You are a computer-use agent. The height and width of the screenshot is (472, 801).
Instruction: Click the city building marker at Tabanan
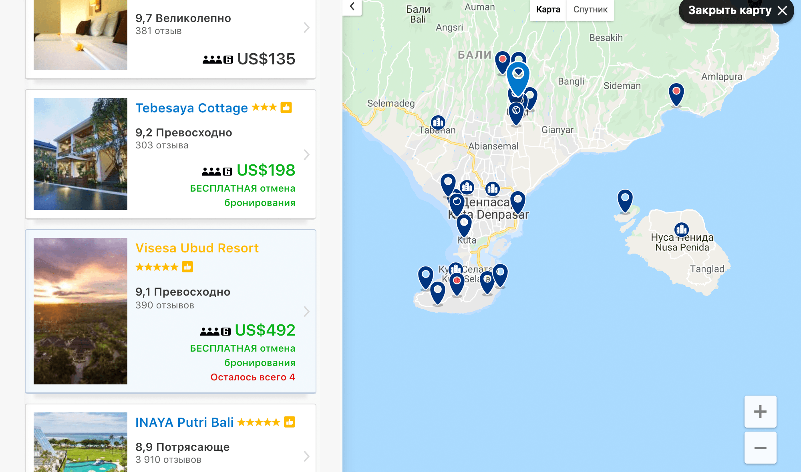click(438, 122)
